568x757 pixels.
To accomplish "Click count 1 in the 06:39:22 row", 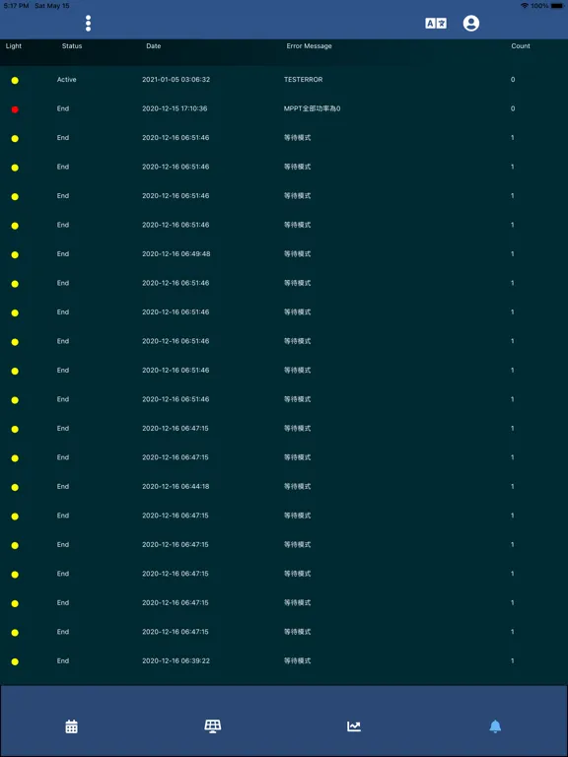I will (513, 660).
